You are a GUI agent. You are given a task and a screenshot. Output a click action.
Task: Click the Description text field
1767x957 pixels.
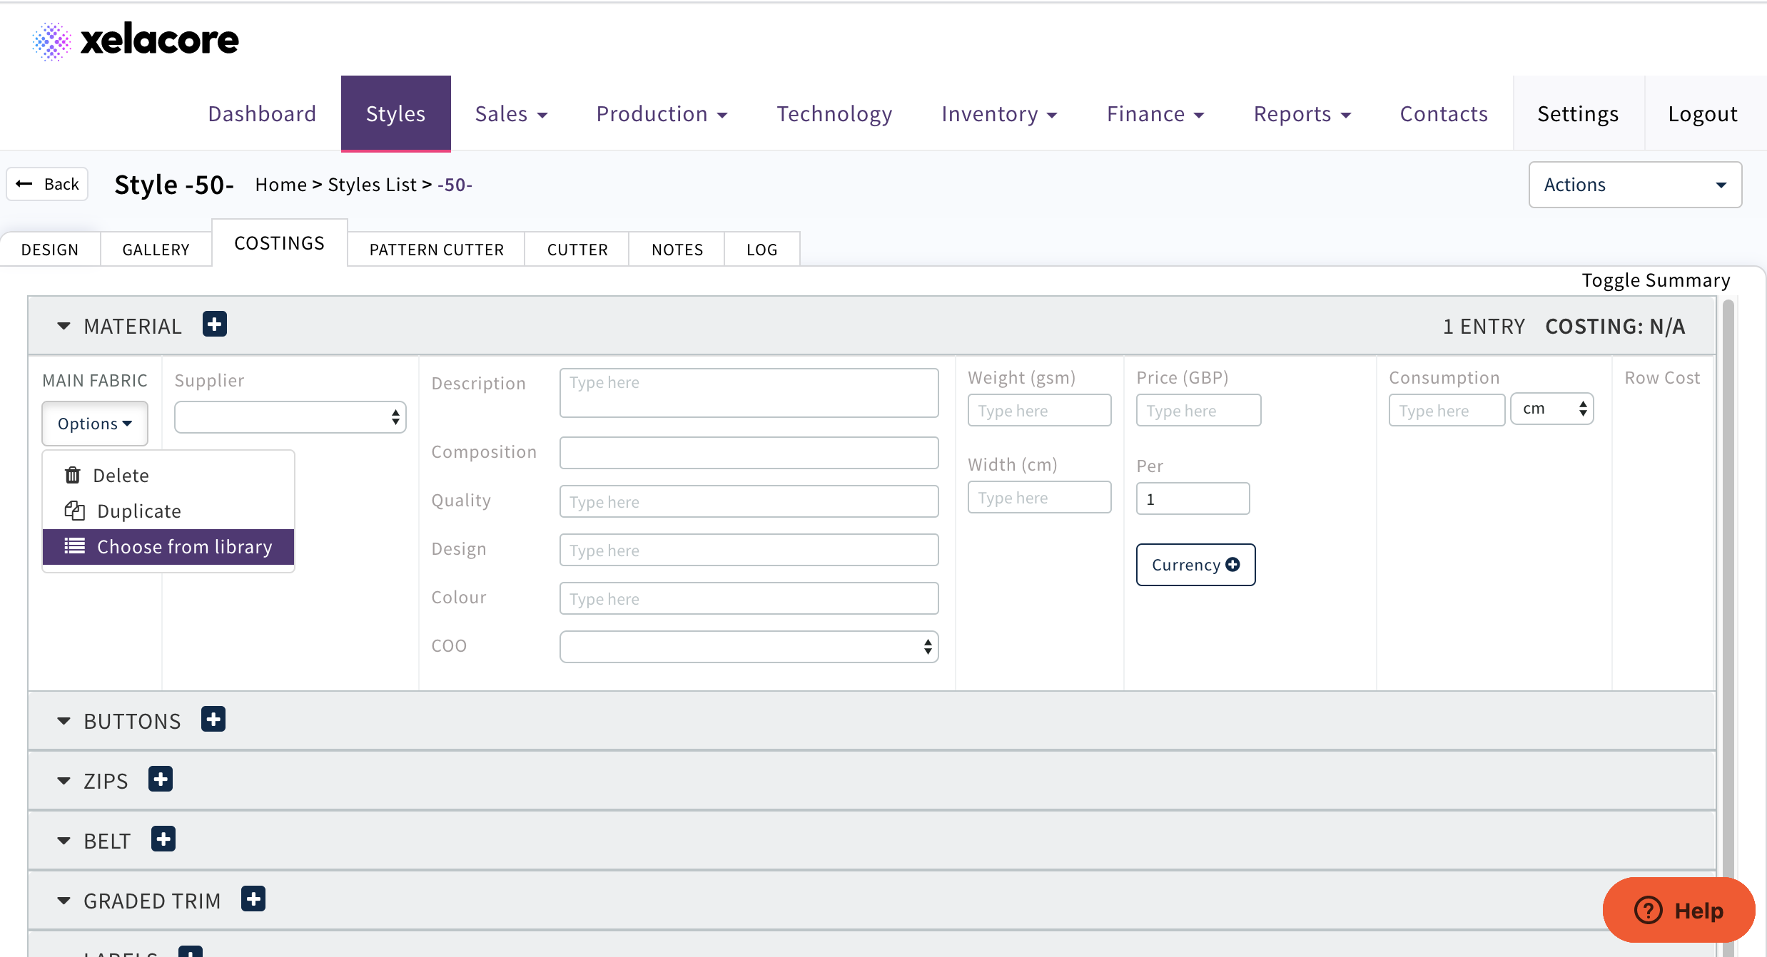(x=749, y=393)
